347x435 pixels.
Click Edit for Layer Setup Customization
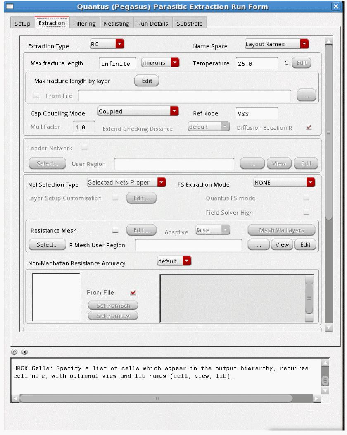coord(141,198)
